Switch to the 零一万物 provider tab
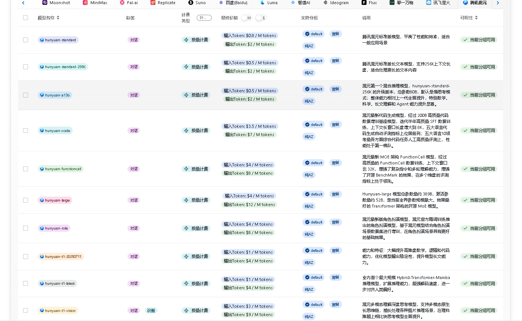Screen dimensions: 522x321 pos(402,3)
